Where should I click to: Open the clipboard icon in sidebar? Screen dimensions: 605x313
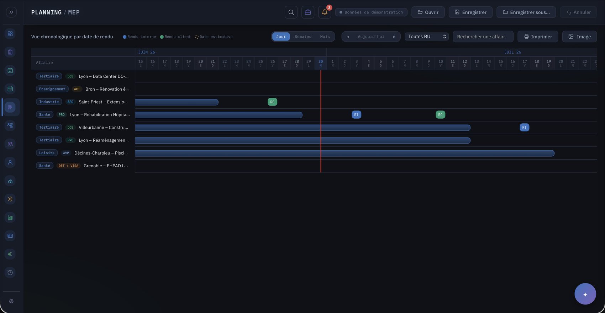pos(10,52)
